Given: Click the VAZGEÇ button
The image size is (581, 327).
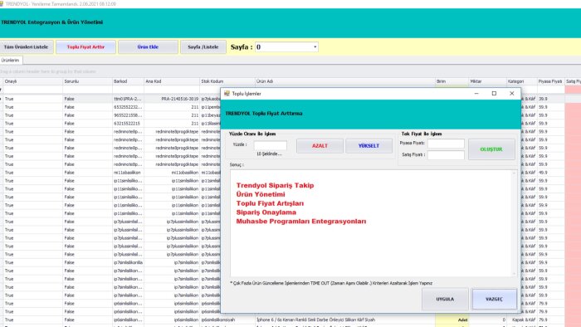Looking at the screenshot, I should pyautogui.click(x=495, y=299).
